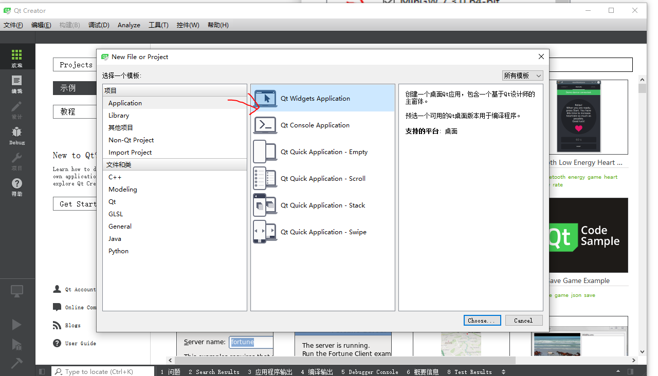Close the New File or Project dialog
This screenshot has height=376, width=658.
point(541,57)
